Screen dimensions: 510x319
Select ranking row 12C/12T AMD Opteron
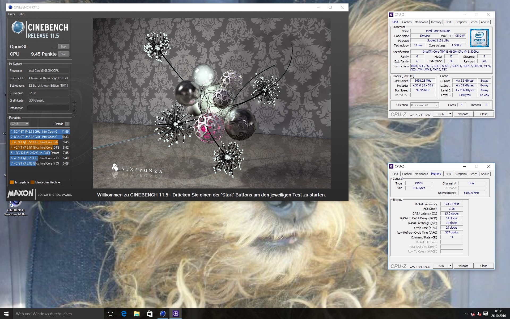(40, 153)
